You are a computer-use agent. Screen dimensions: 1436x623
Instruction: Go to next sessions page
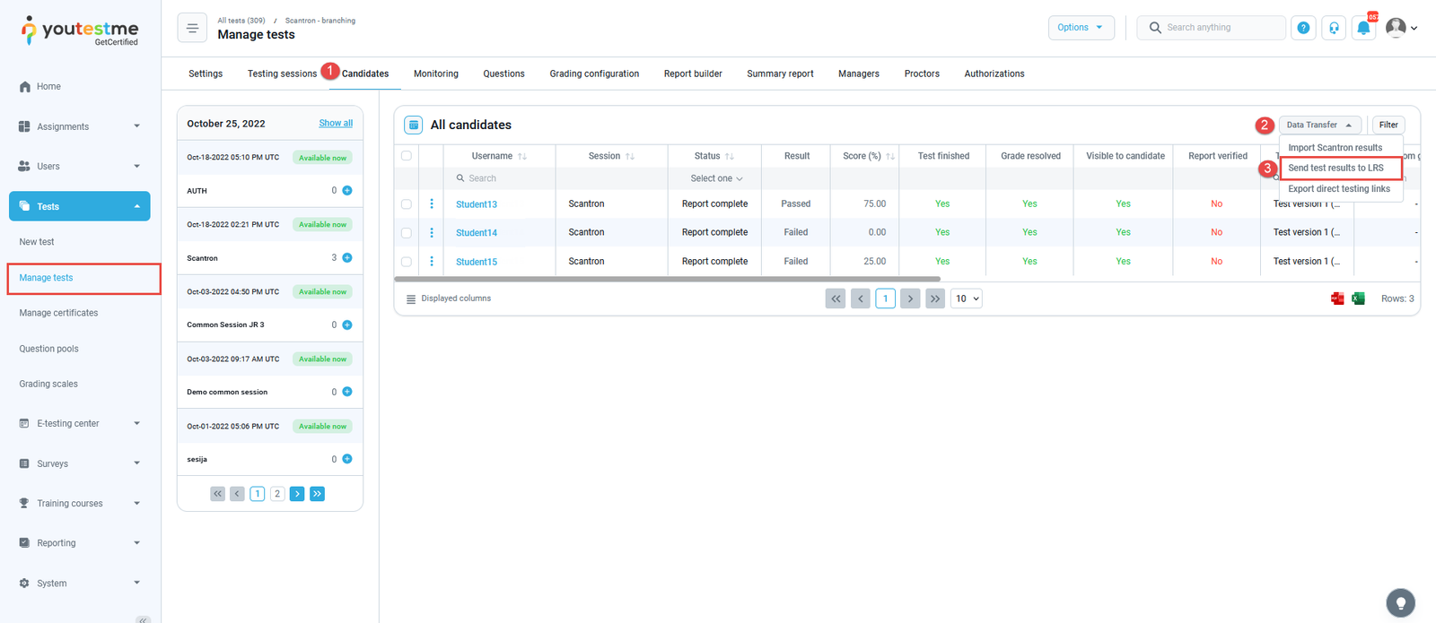297,494
